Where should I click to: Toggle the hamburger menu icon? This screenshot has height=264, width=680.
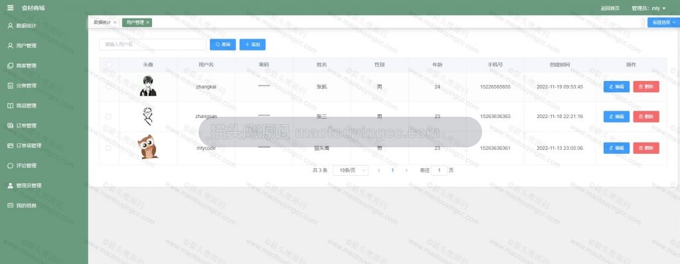(11, 8)
